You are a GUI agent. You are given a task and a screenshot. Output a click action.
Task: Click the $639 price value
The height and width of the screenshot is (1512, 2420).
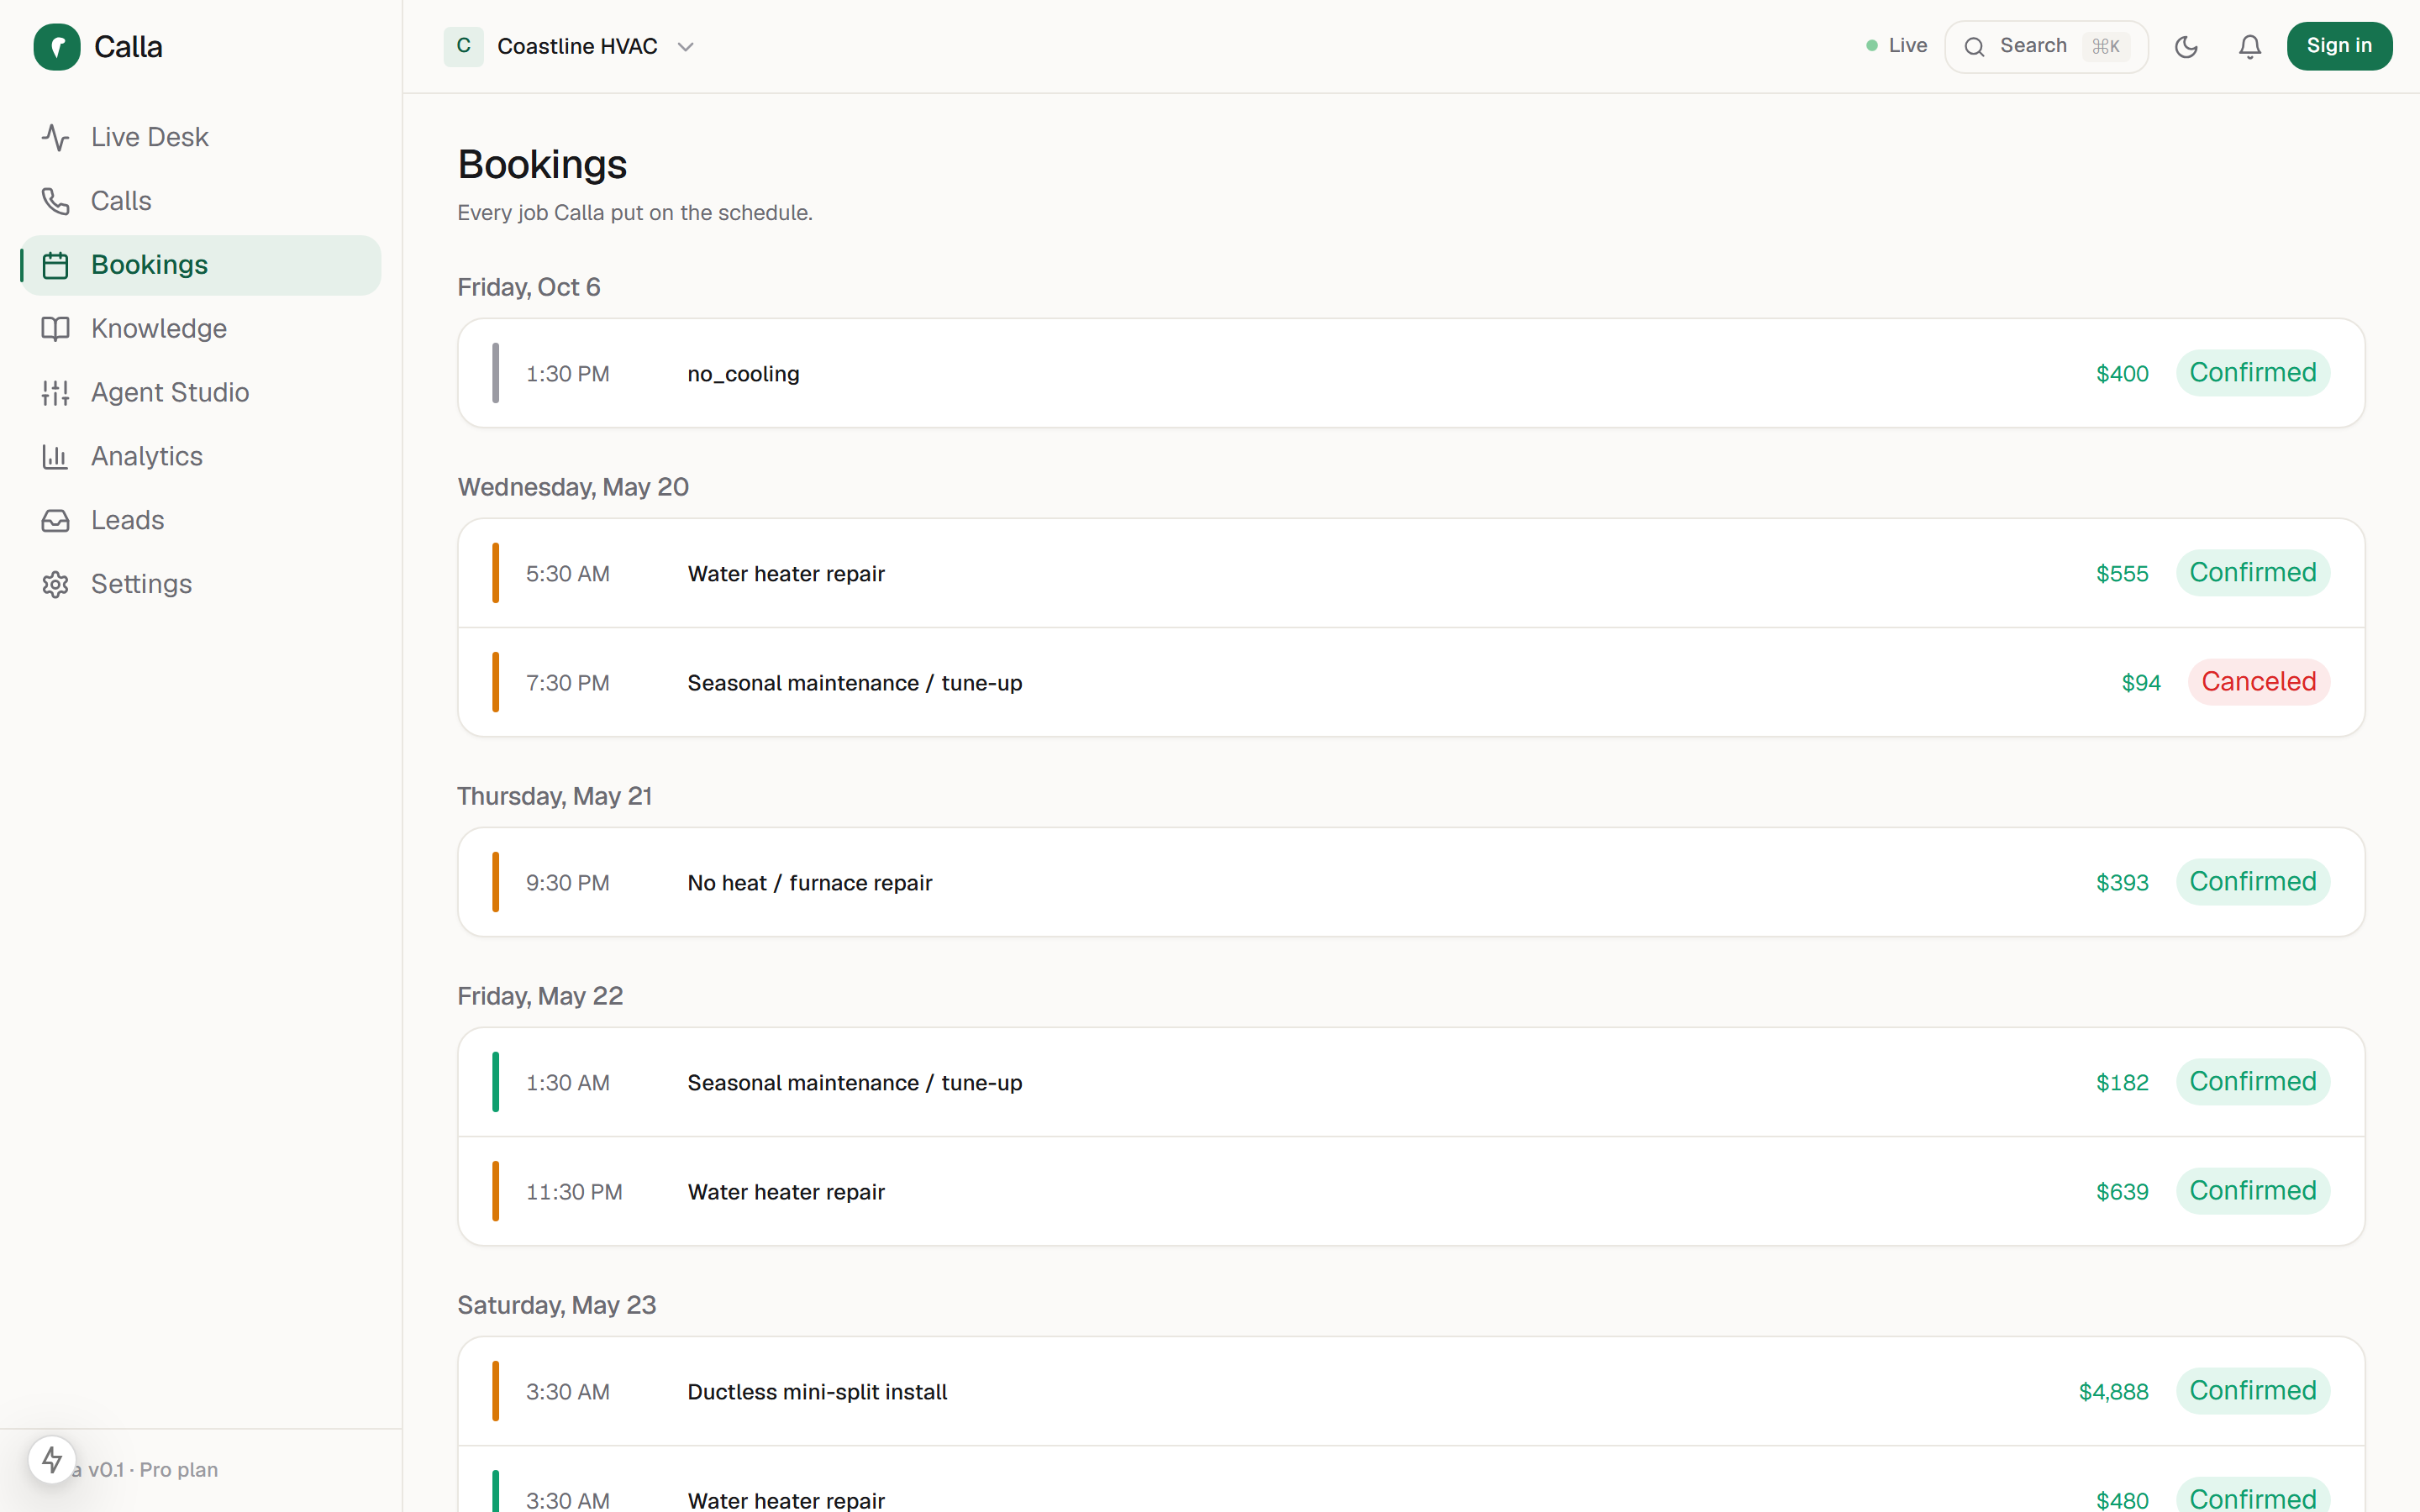(x=2122, y=1192)
